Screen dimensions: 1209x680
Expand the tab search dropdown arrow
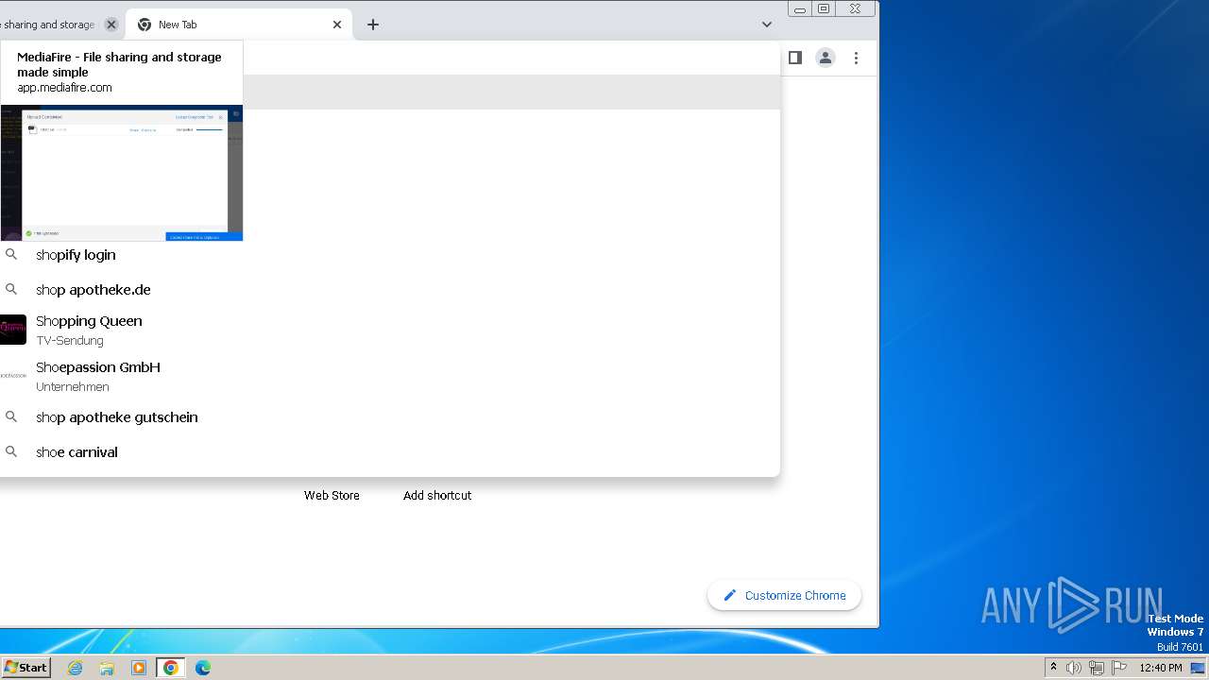point(767,25)
